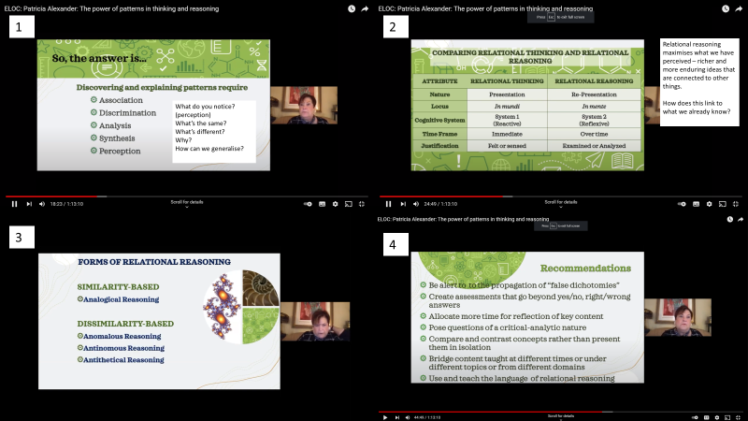This screenshot has width=748, height=421.
Task: Mute the volume in the 18:23 player
Action: [42, 204]
